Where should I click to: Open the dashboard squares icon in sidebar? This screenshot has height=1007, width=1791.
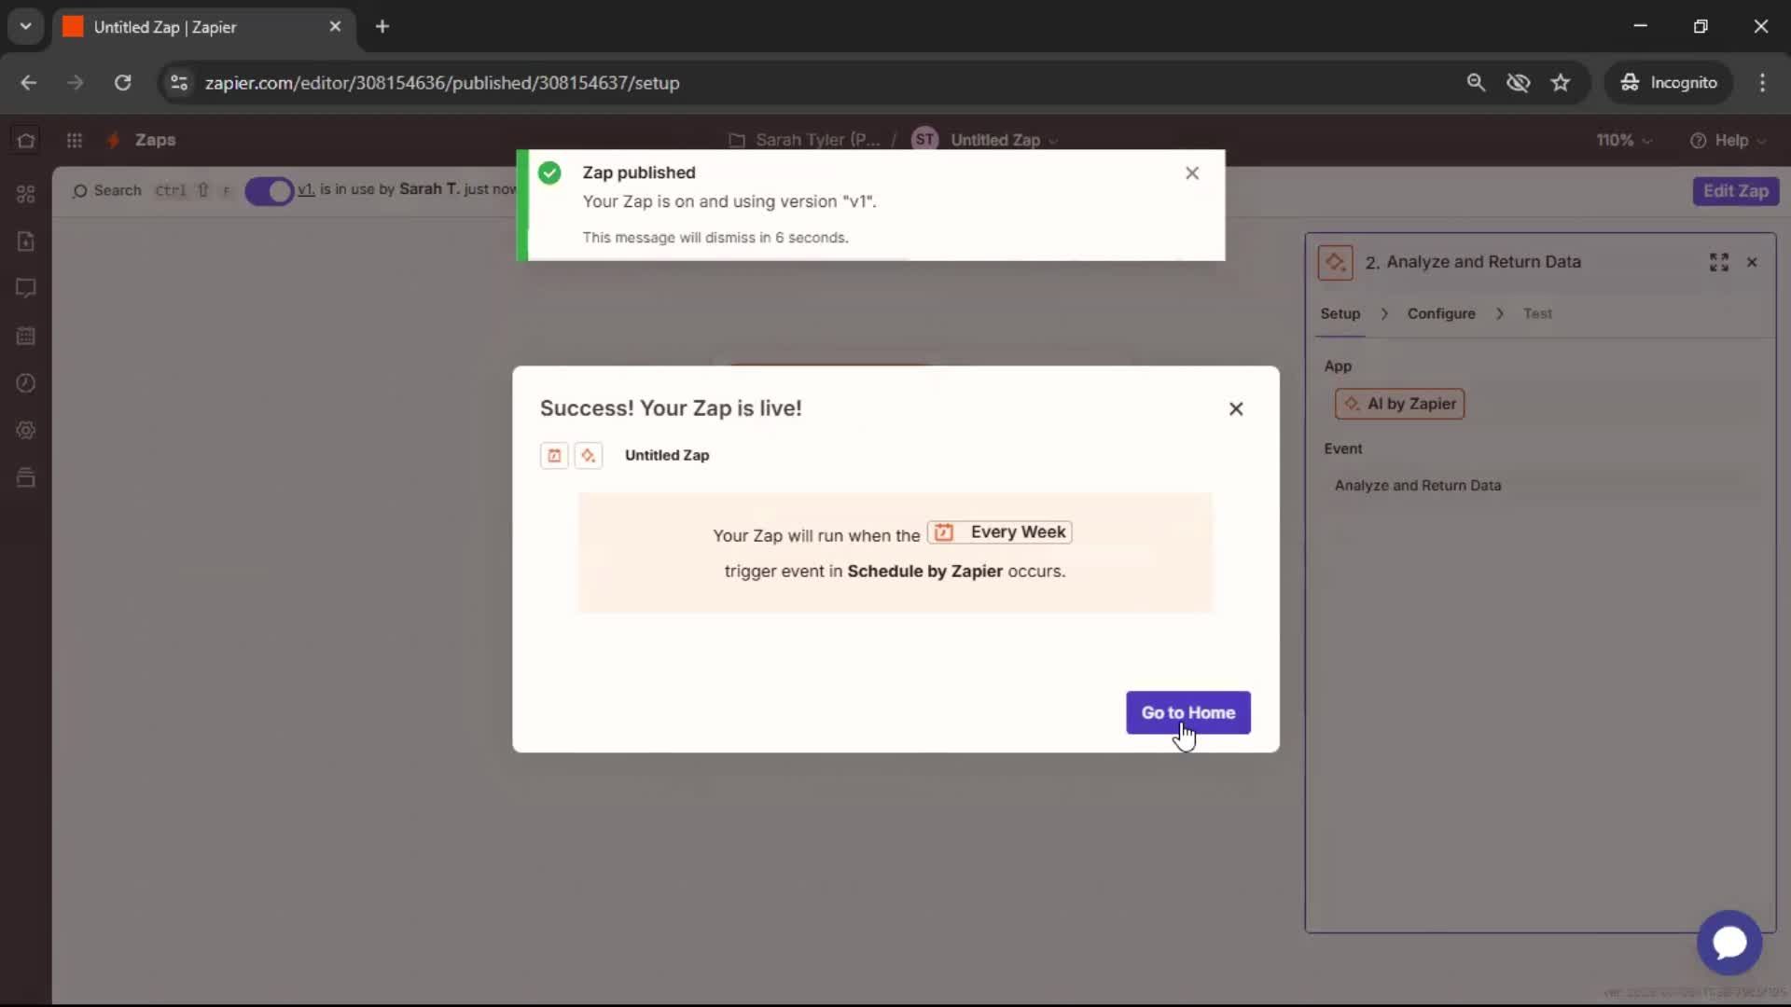[26, 194]
